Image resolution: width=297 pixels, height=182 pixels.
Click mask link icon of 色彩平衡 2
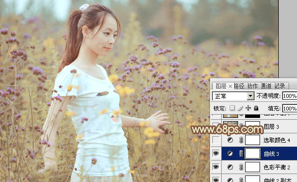(x=241, y=167)
